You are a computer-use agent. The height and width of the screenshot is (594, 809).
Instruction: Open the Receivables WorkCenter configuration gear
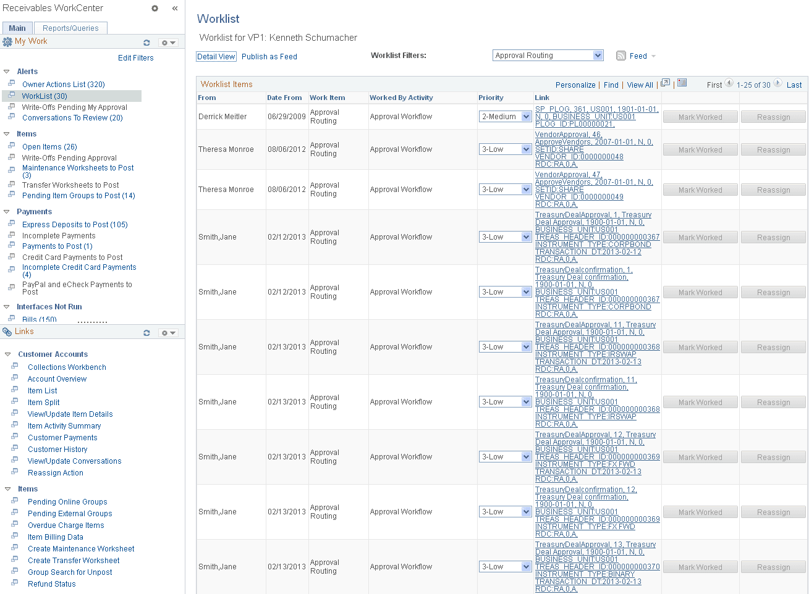(x=155, y=9)
